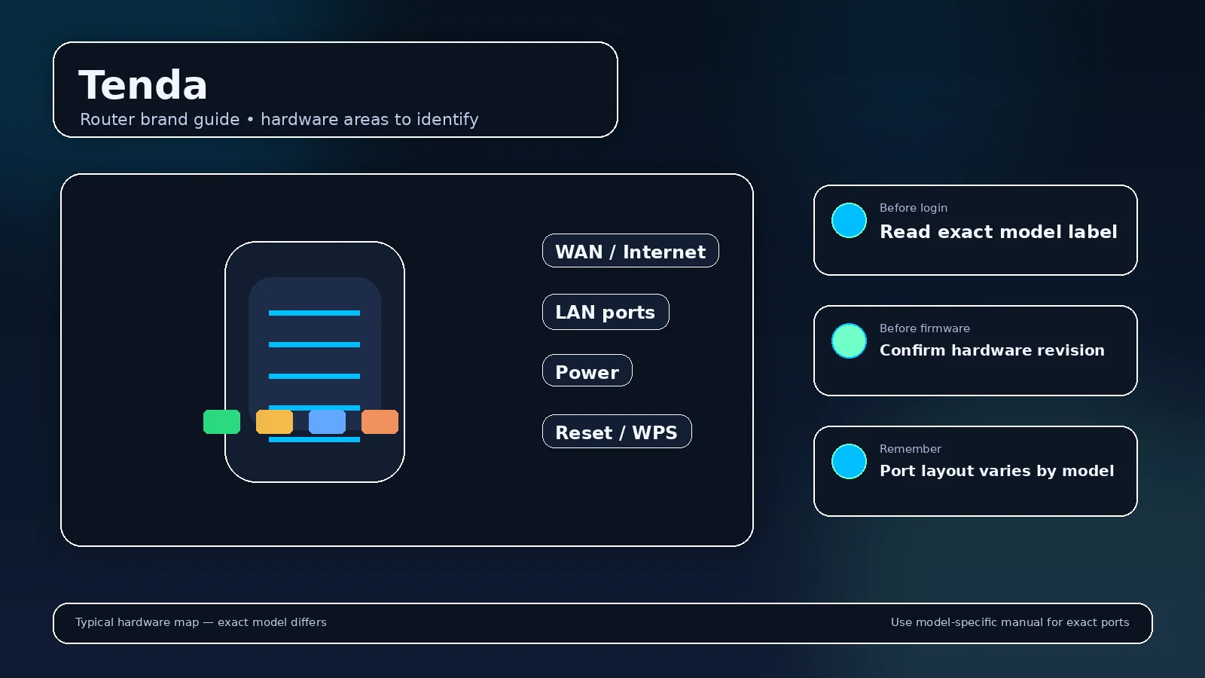Viewport: 1205px width, 678px height.
Task: Click the mint dot beside Confirm hardware revision
Action: pyautogui.click(x=849, y=341)
